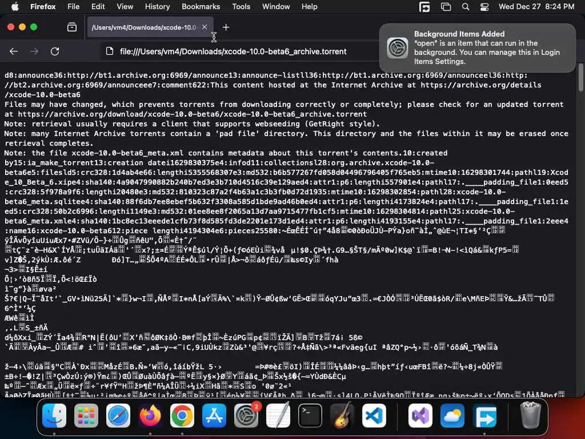Open the Window menu
The height and width of the screenshot is (439, 585).
pos(276,6)
